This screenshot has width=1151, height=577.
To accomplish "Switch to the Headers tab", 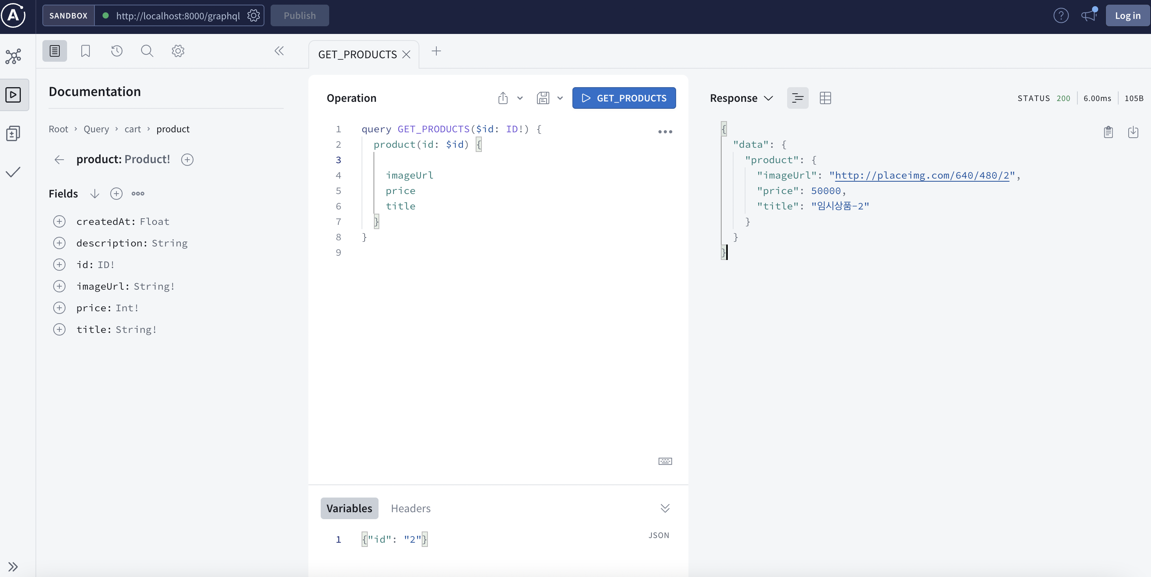I will click(410, 508).
